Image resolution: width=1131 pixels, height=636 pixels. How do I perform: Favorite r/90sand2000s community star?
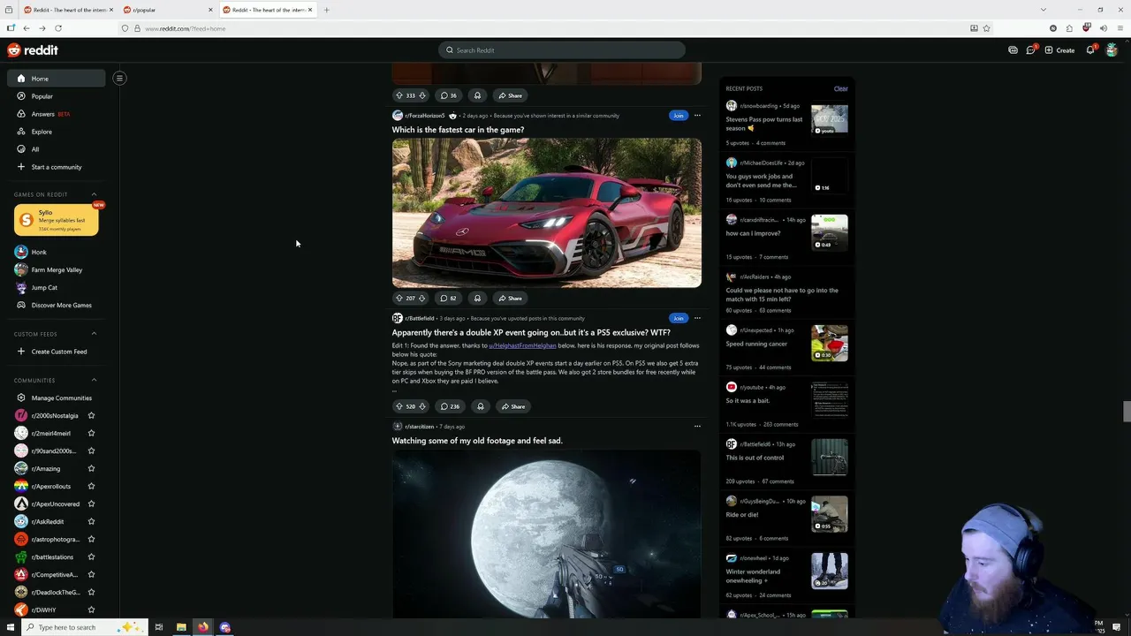pyautogui.click(x=91, y=450)
